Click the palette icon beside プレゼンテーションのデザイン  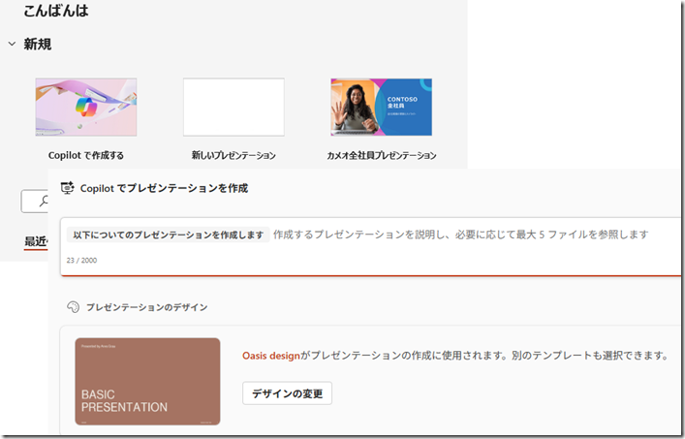coord(73,307)
